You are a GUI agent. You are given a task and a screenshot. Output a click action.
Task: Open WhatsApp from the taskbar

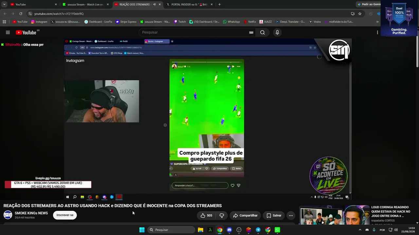(277, 230)
